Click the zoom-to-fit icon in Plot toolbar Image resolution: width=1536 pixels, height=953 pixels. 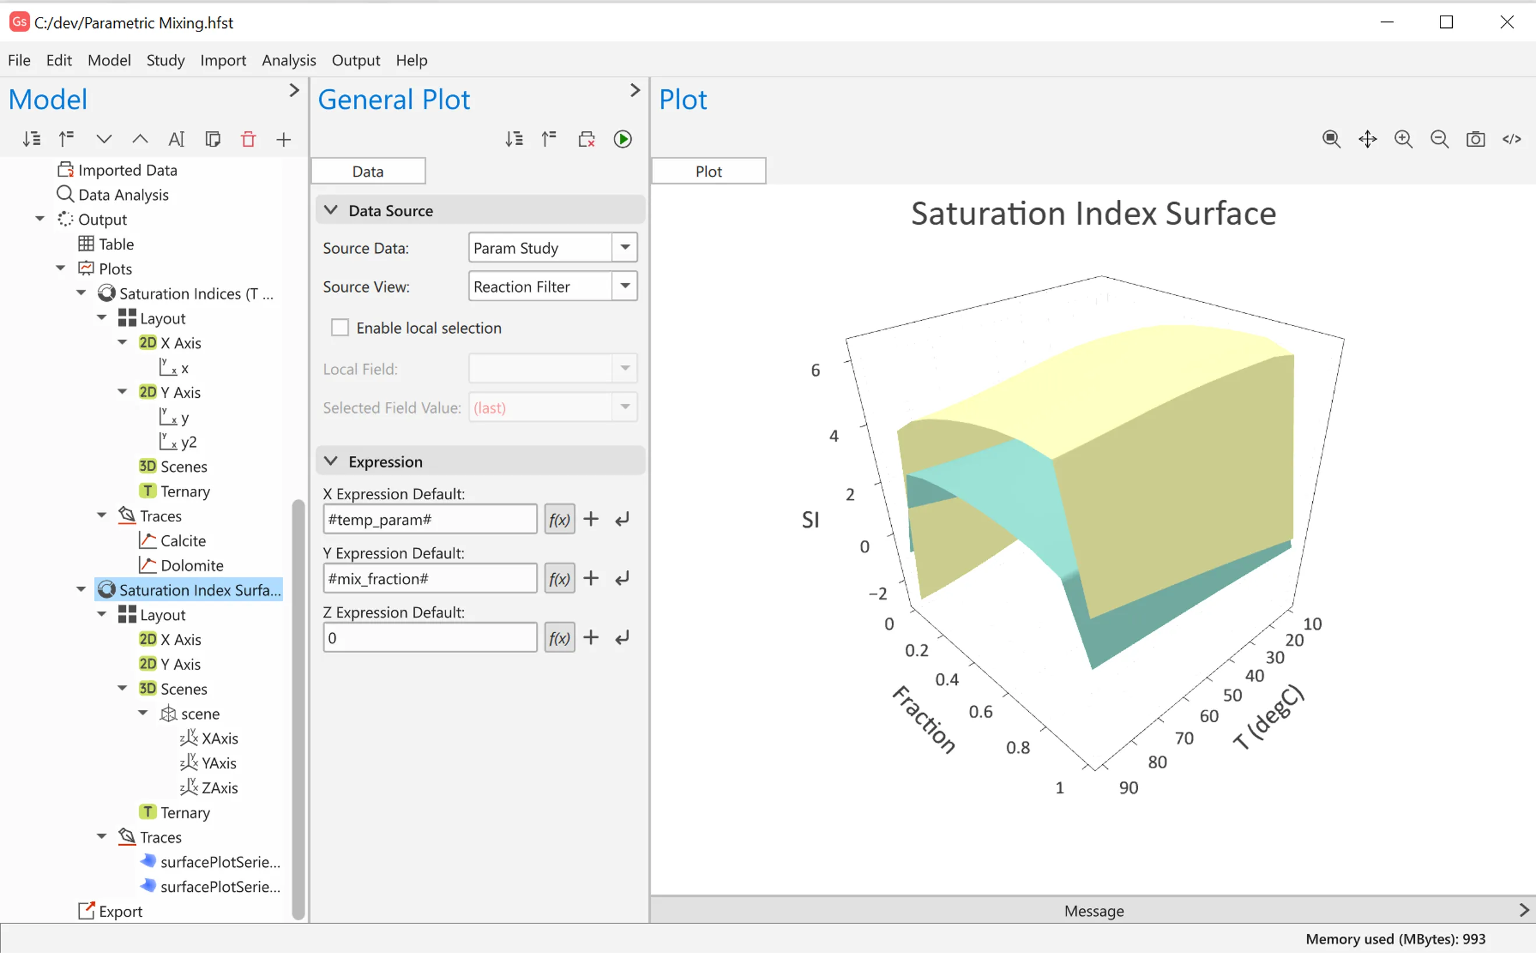click(1331, 139)
